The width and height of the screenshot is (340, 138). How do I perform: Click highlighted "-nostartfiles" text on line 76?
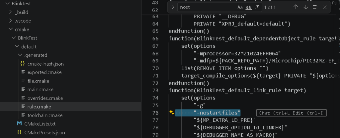[x=217, y=113]
